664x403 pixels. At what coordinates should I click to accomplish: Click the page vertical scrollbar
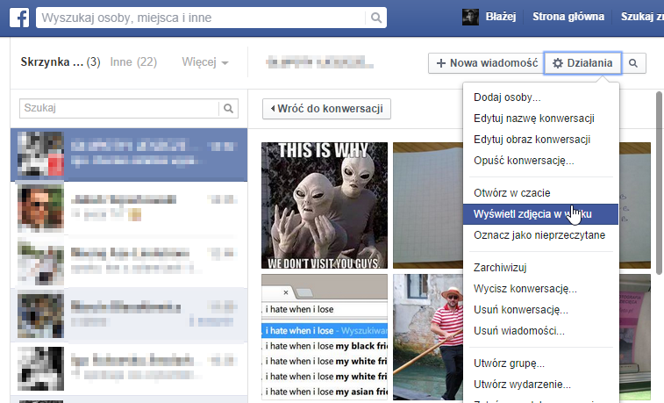click(659, 183)
